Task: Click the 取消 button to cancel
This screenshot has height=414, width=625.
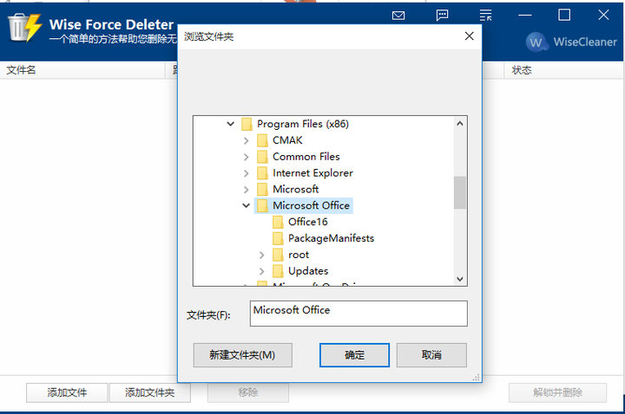Action: (x=431, y=355)
